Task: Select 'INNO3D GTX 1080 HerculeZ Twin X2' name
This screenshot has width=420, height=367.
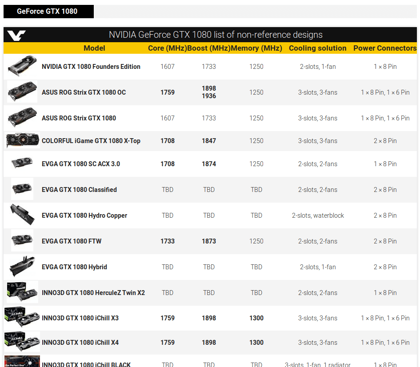Action: (93, 293)
